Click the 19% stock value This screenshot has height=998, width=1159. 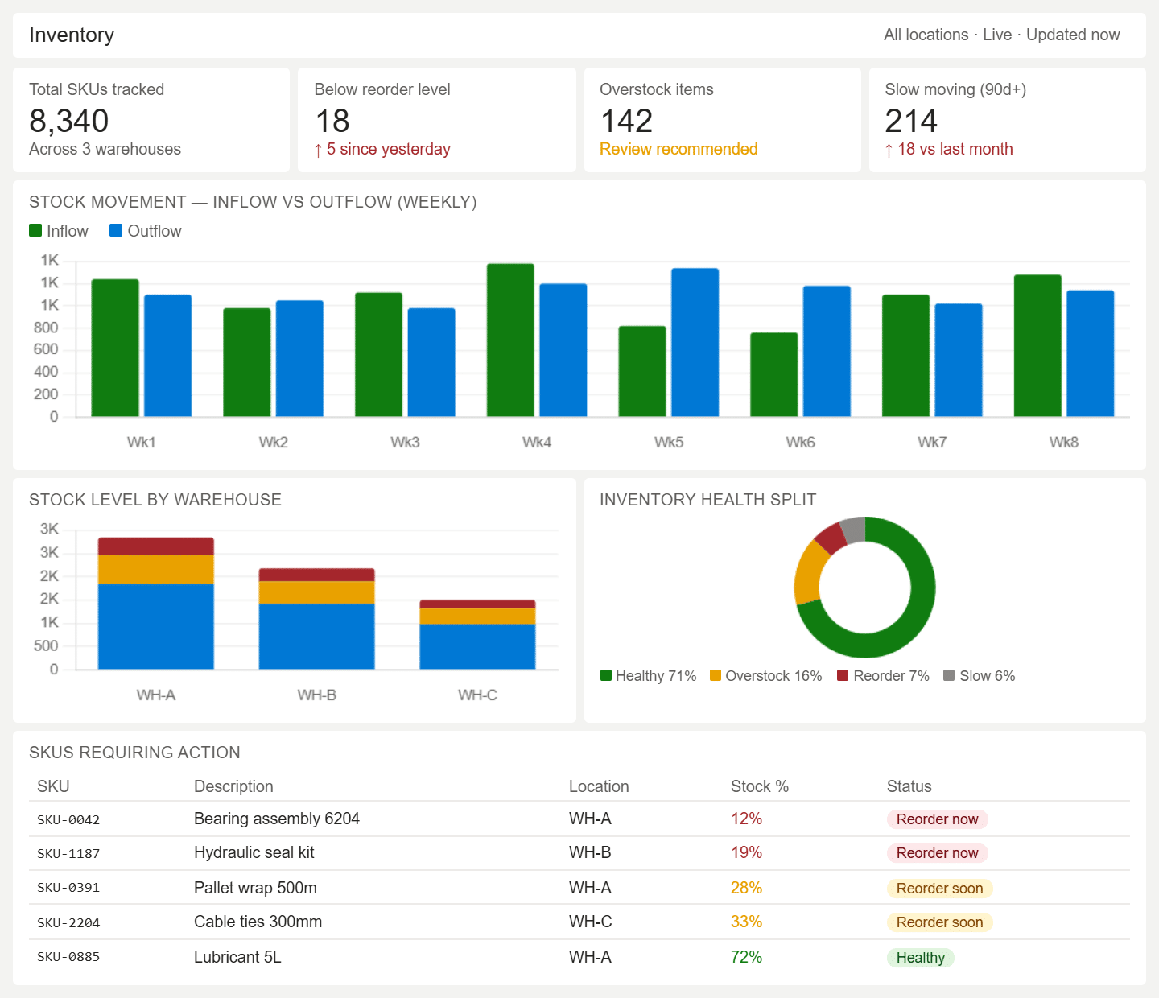tap(746, 852)
